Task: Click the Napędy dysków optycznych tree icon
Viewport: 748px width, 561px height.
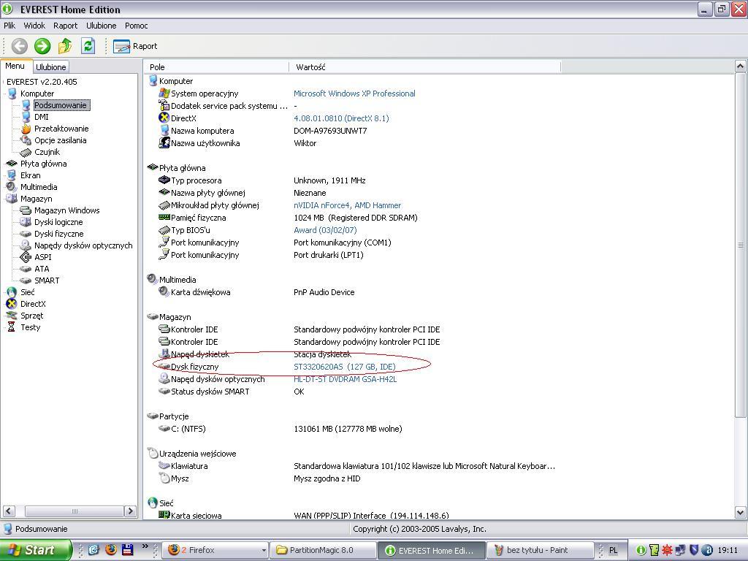Action: click(x=26, y=245)
